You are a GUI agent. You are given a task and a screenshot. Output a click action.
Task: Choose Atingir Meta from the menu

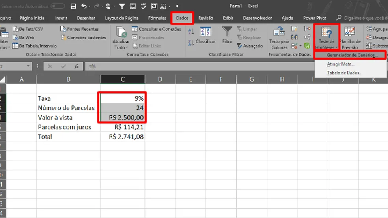tap(341, 64)
